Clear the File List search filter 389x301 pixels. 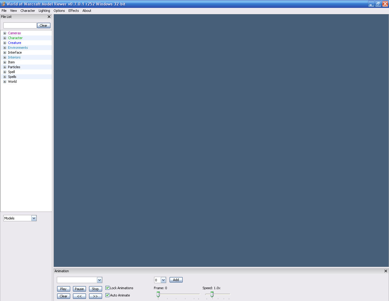(43, 25)
